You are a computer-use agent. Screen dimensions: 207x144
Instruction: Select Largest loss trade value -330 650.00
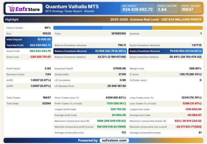pos(193,109)
